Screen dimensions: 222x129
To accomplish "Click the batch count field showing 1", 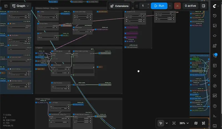I will pyautogui.click(x=143, y=6).
